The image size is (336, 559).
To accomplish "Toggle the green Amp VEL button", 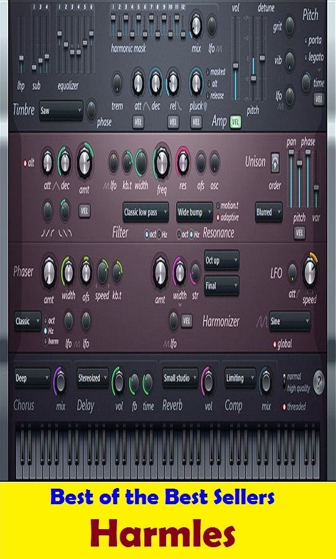I will (x=236, y=122).
